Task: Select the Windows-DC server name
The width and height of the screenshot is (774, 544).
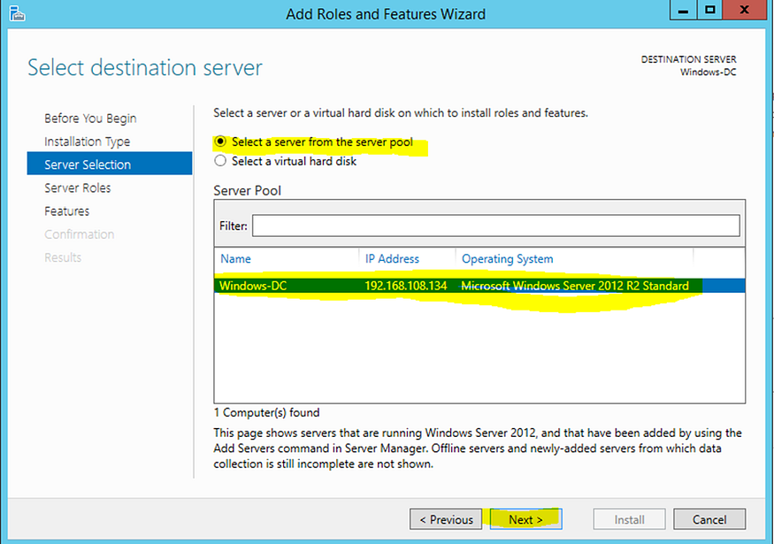Action: point(253,286)
